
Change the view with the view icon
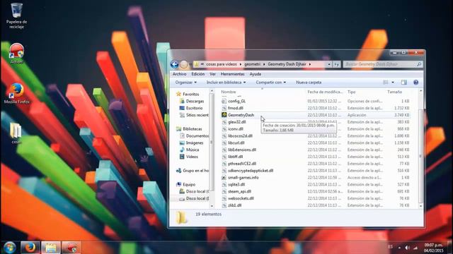[385, 83]
